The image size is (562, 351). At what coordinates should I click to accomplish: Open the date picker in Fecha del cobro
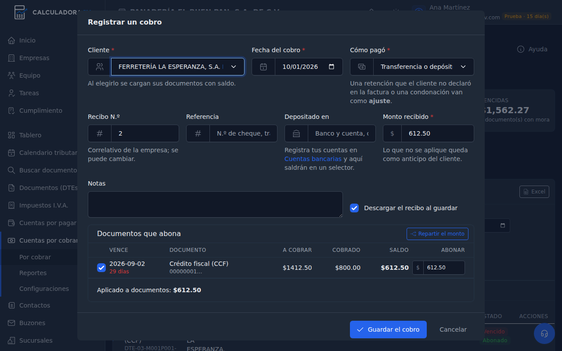tap(331, 67)
